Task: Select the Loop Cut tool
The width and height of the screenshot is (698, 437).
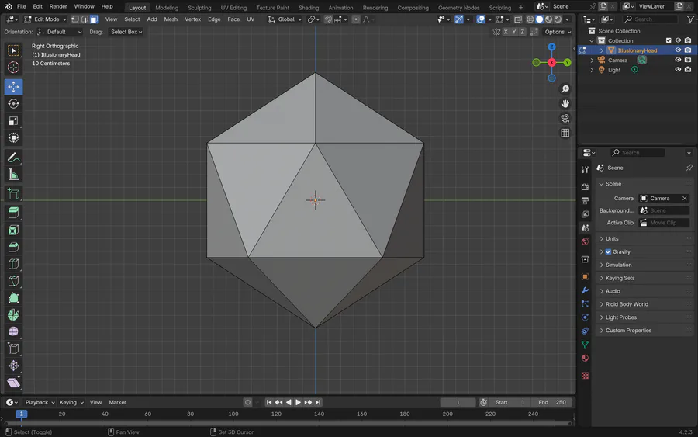Action: pyautogui.click(x=13, y=264)
